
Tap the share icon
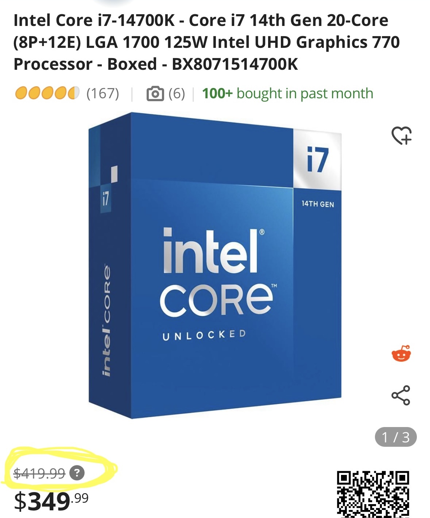pyautogui.click(x=401, y=395)
